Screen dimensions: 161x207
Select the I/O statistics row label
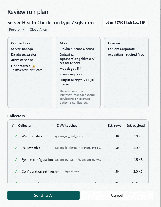(31, 148)
